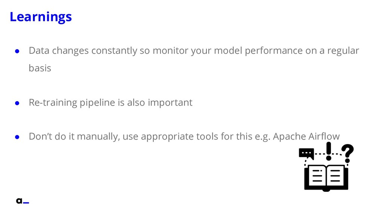383x215 pixels.
Task: Click the exclamation mark icon
Action: pos(329,151)
